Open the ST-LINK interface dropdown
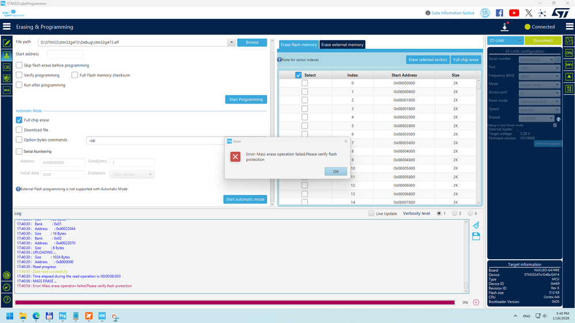 tap(505, 41)
